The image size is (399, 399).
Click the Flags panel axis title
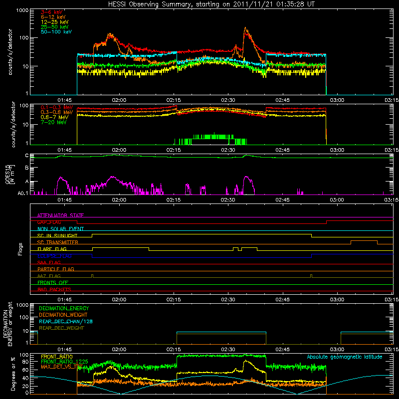[20, 249]
